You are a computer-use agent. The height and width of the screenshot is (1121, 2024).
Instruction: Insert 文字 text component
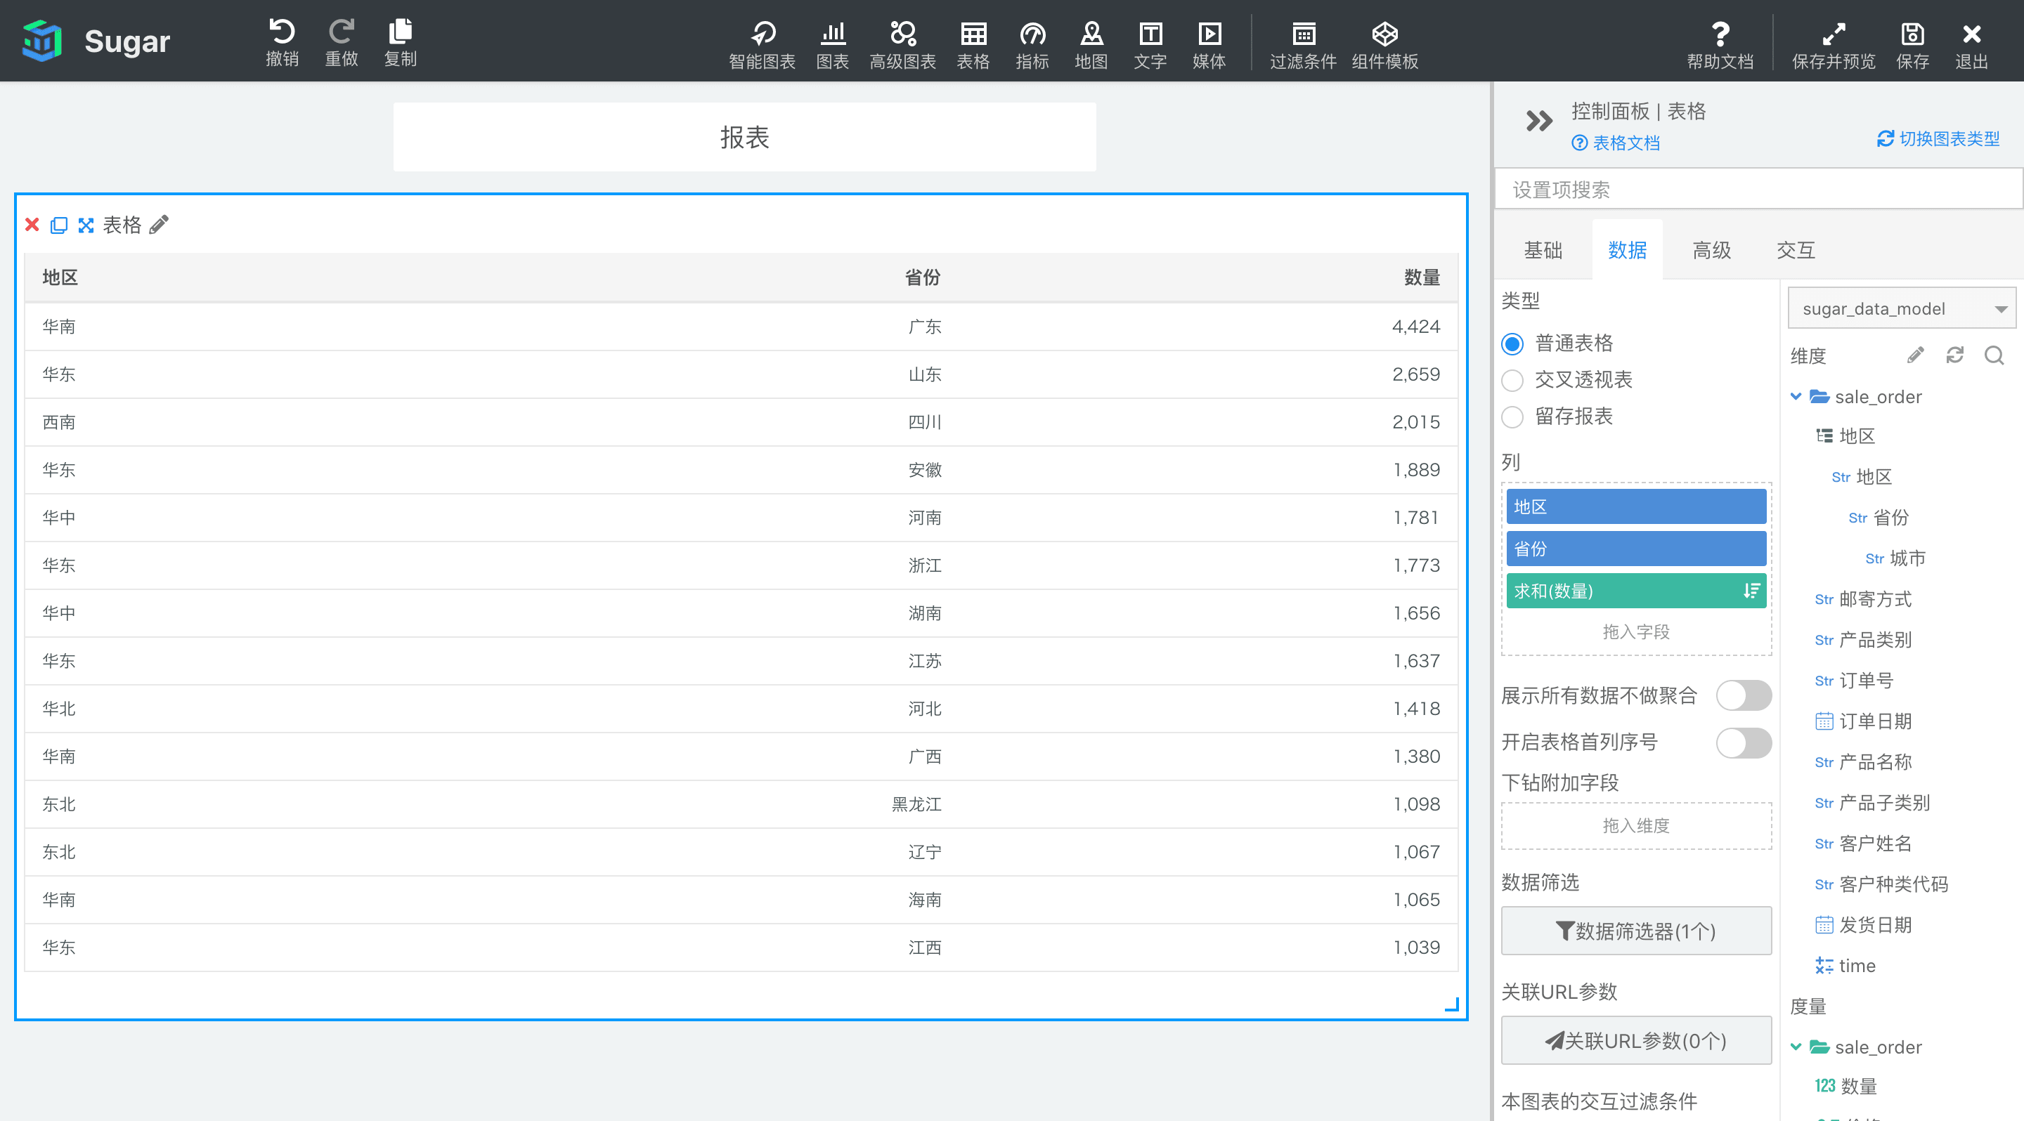1150,44
